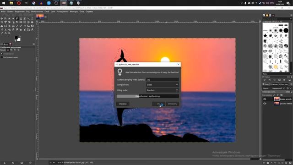This screenshot has width=293, height=165.
Task: Choose Add to selection mode icon
Action: (11, 50)
